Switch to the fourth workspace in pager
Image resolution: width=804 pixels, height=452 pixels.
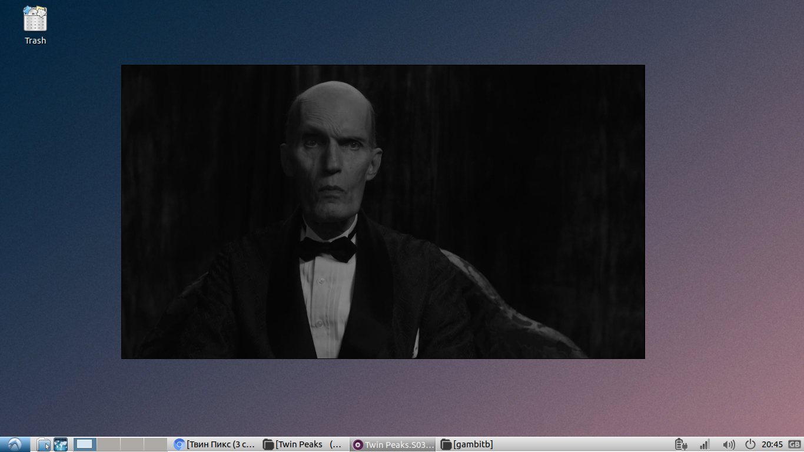[155, 444]
